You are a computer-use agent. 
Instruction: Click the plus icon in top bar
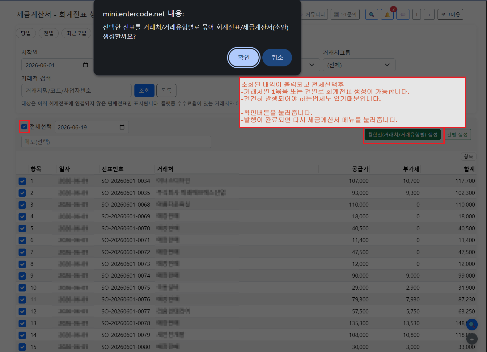coord(429,15)
